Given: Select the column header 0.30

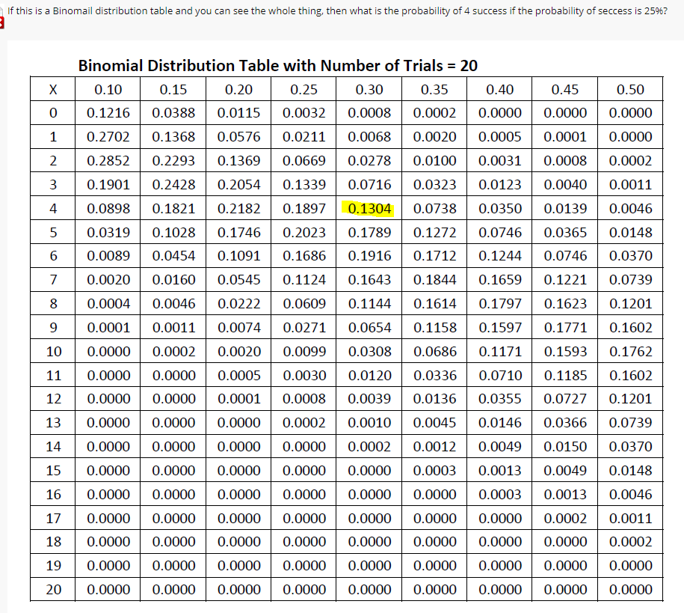Looking at the screenshot, I should tap(369, 89).
